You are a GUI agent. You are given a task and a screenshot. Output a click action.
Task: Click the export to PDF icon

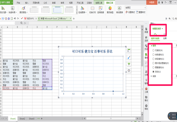(x=6, y=19)
